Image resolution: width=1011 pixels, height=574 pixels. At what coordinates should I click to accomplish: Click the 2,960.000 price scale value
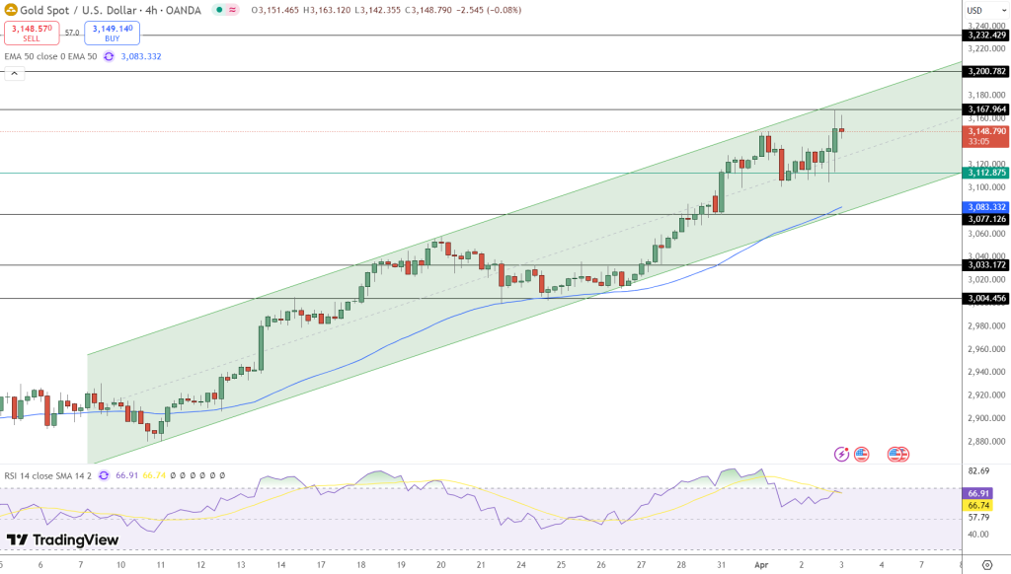tap(986, 349)
